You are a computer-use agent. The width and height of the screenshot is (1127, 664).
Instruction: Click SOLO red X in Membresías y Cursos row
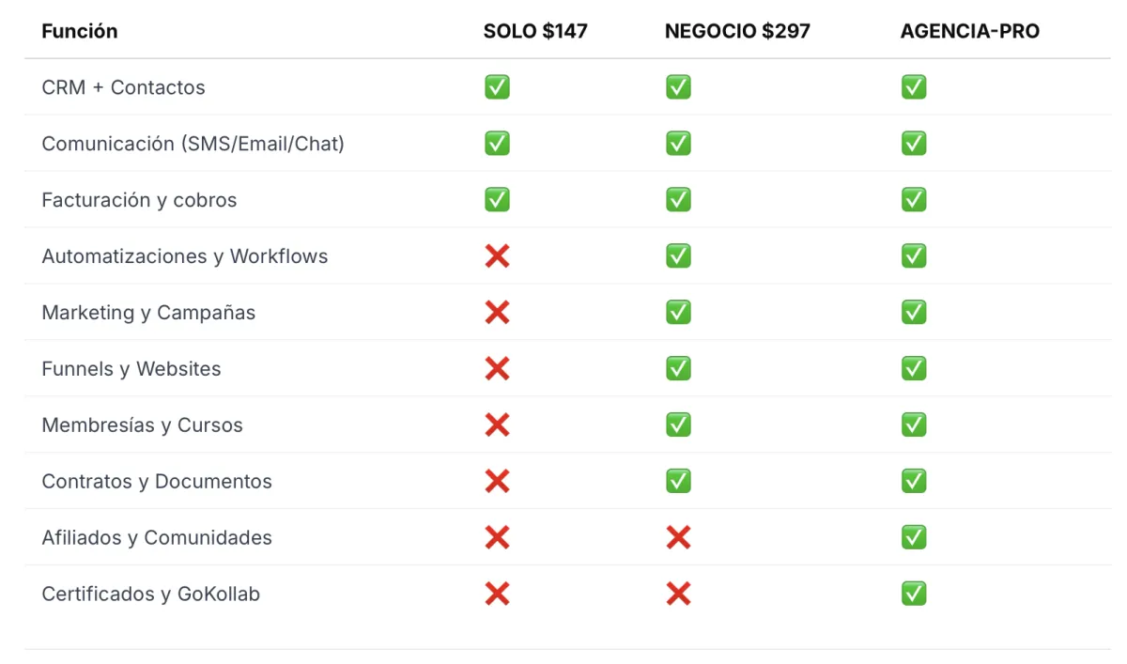[x=497, y=425]
